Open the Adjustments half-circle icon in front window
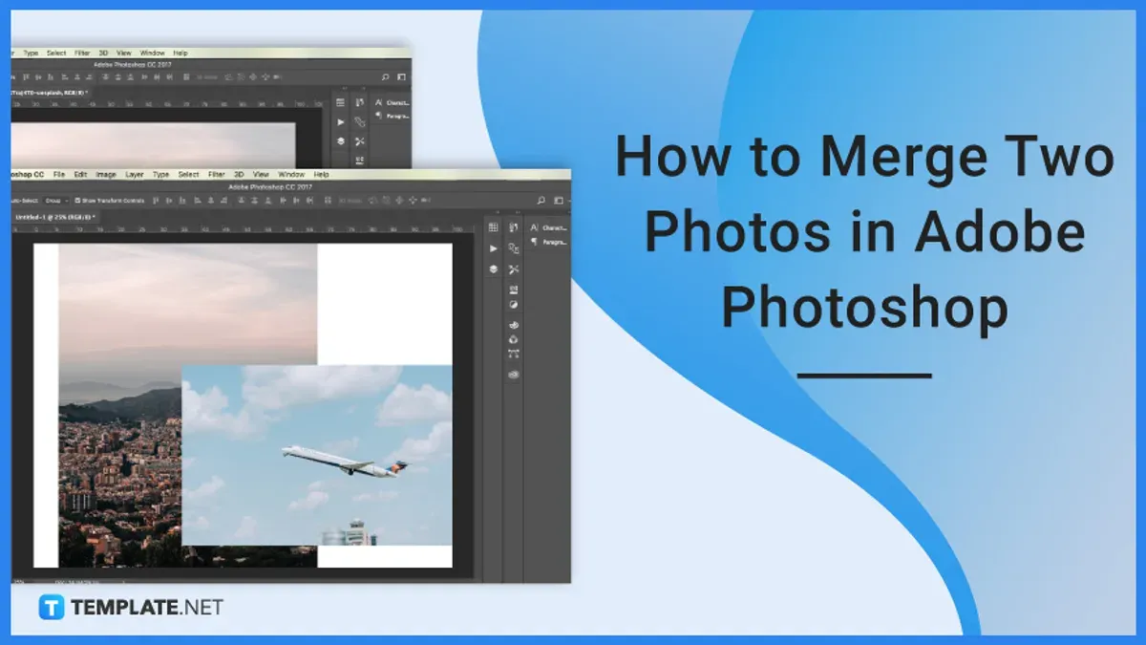Image resolution: width=1146 pixels, height=645 pixels. [x=514, y=305]
